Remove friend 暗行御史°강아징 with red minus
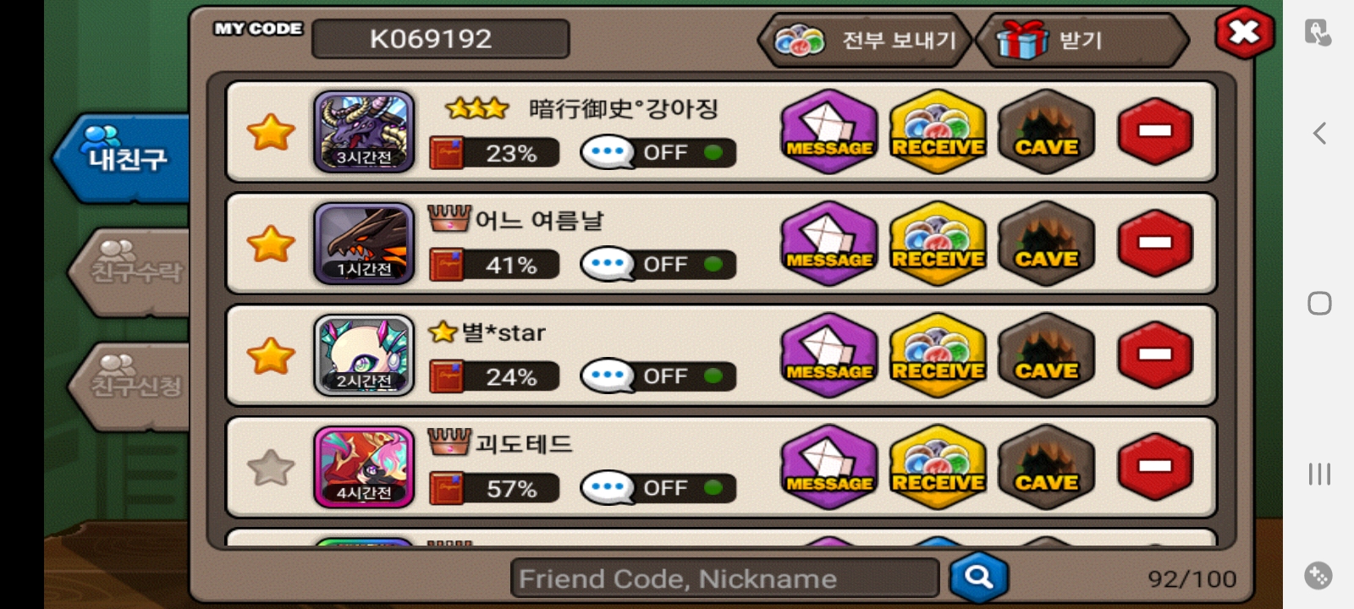The height and width of the screenshot is (609, 1354). [1155, 132]
